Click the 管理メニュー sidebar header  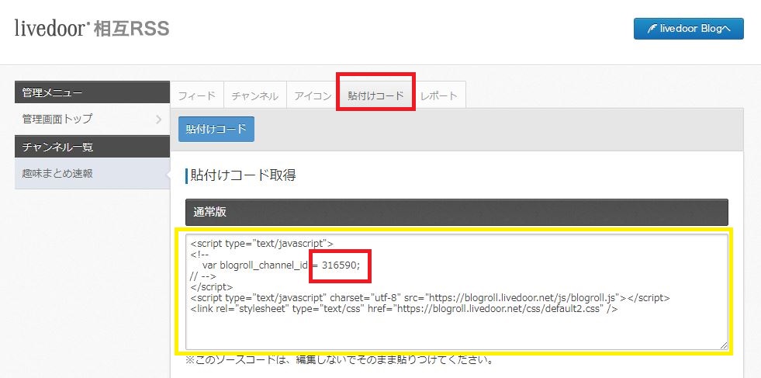point(92,92)
